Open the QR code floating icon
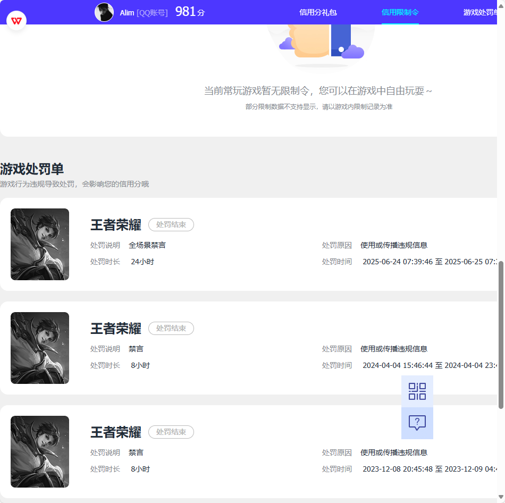Image resolution: width=505 pixels, height=503 pixels. coord(417,391)
